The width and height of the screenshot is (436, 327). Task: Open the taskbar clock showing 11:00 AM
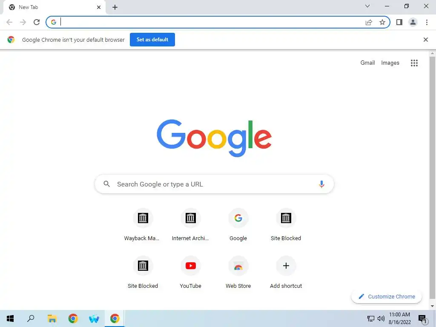click(x=399, y=318)
